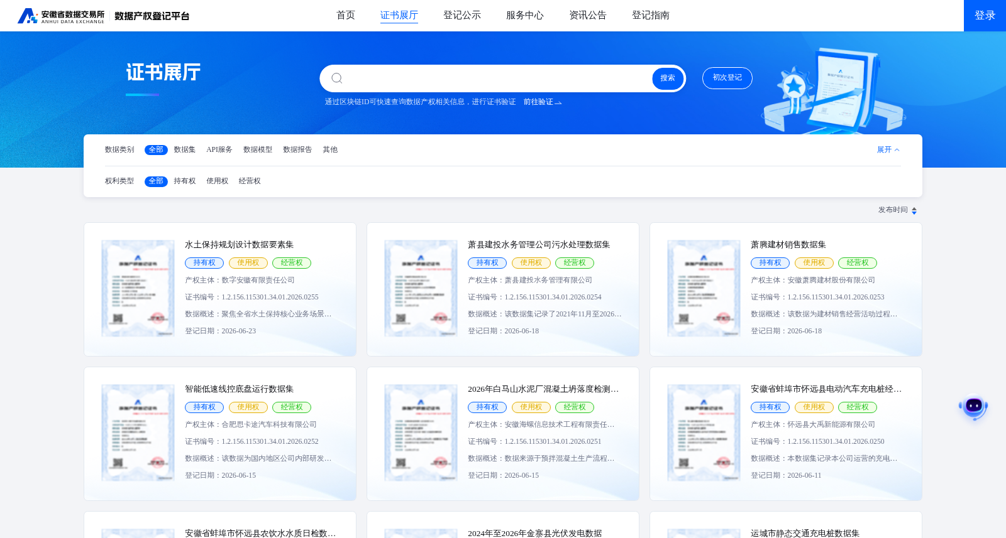Screen dimensions: 1006x538
Task: Click the 搜索 button
Action: pyautogui.click(x=668, y=78)
